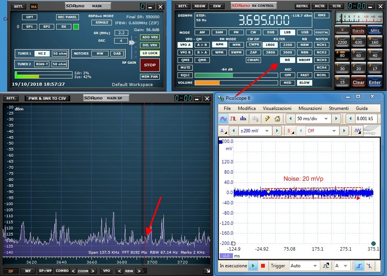
Task: Open the Misurazioni menu
Action: pos(310,108)
